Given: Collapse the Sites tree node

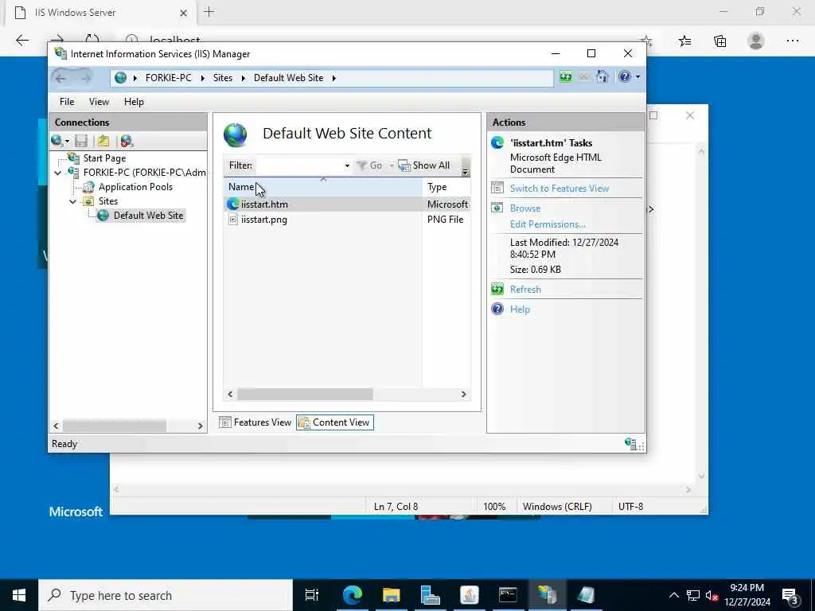Looking at the screenshot, I should 73,201.
